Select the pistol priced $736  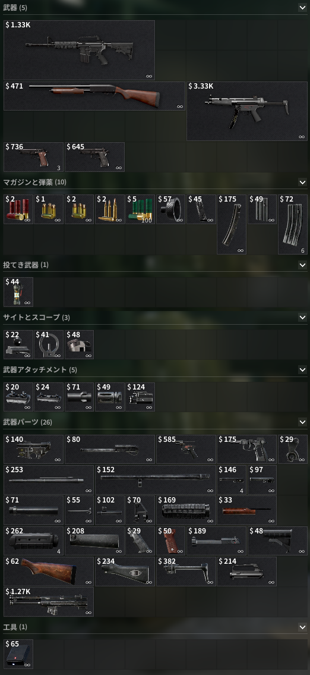[33, 157]
